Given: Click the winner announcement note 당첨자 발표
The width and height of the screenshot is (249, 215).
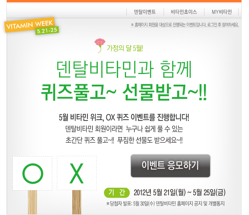Looking at the screenshot, I should coord(165,203).
